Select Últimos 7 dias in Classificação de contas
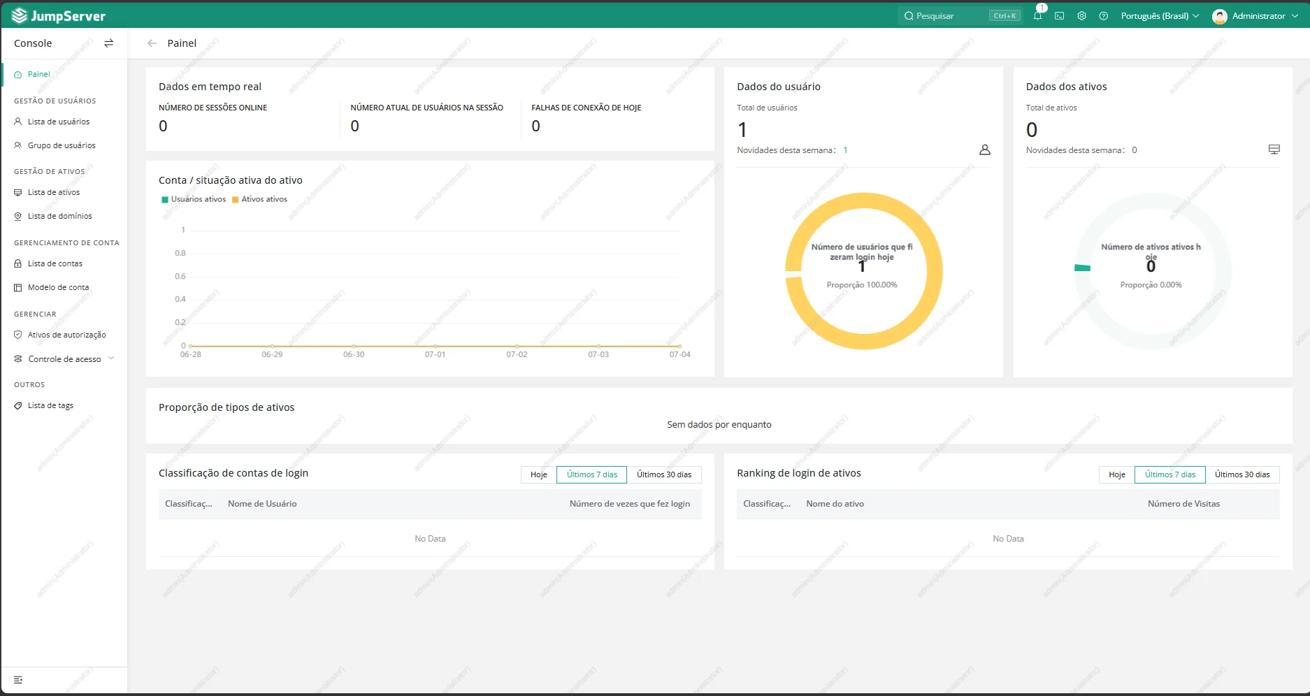Image resolution: width=1310 pixels, height=696 pixels. (x=592, y=474)
